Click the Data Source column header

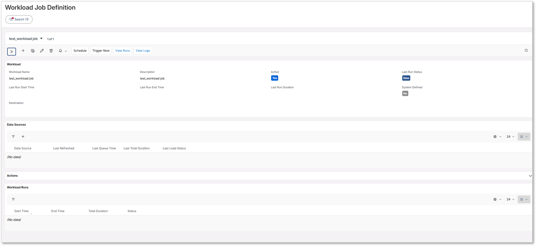(23, 148)
